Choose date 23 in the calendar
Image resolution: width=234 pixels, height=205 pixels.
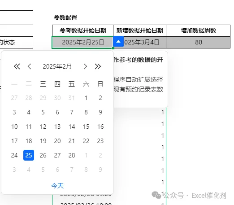coord(100,141)
